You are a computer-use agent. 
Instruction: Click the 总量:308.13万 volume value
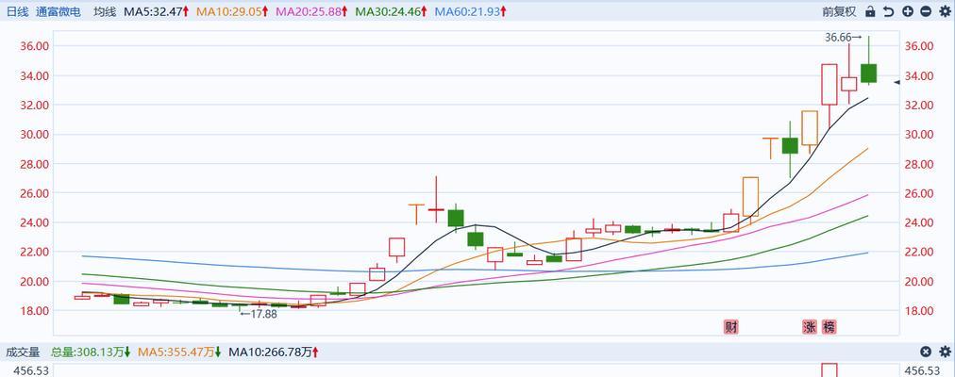(91, 352)
